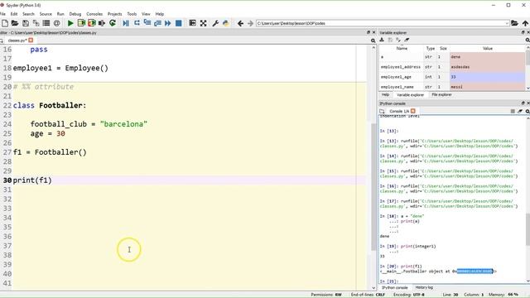The width and height of the screenshot is (530, 298).
Task: Reset variables eraser icon in Variable explorer
Action: click(407, 40)
